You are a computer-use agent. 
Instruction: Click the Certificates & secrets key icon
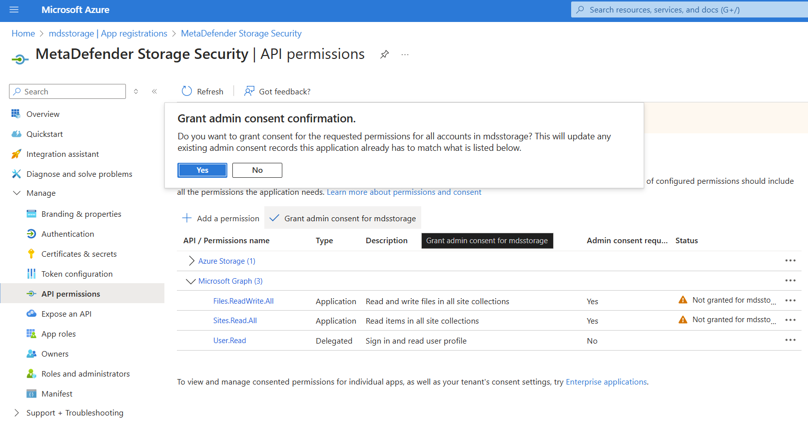click(x=31, y=254)
